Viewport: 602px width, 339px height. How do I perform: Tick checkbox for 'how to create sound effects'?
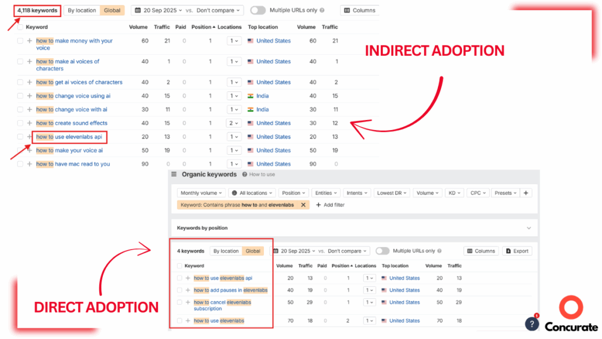(x=20, y=123)
